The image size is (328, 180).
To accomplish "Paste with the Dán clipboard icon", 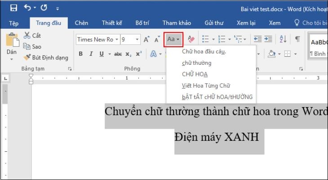I will pos(12,40).
